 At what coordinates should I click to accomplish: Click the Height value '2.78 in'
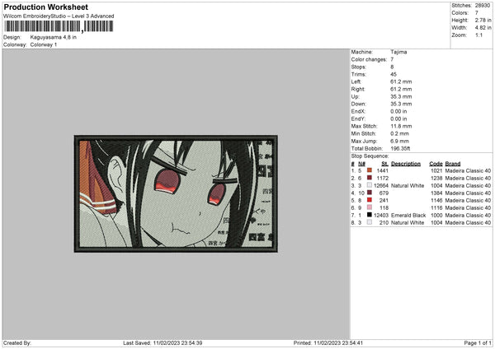[x=483, y=20]
